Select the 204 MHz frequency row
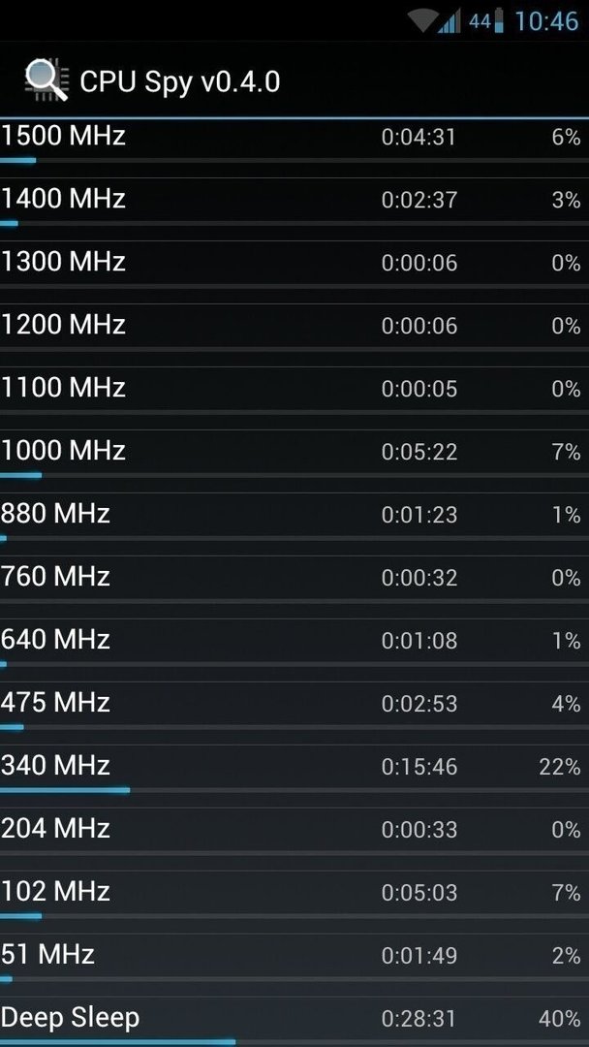Image resolution: width=589 pixels, height=1047 pixels. 294,834
